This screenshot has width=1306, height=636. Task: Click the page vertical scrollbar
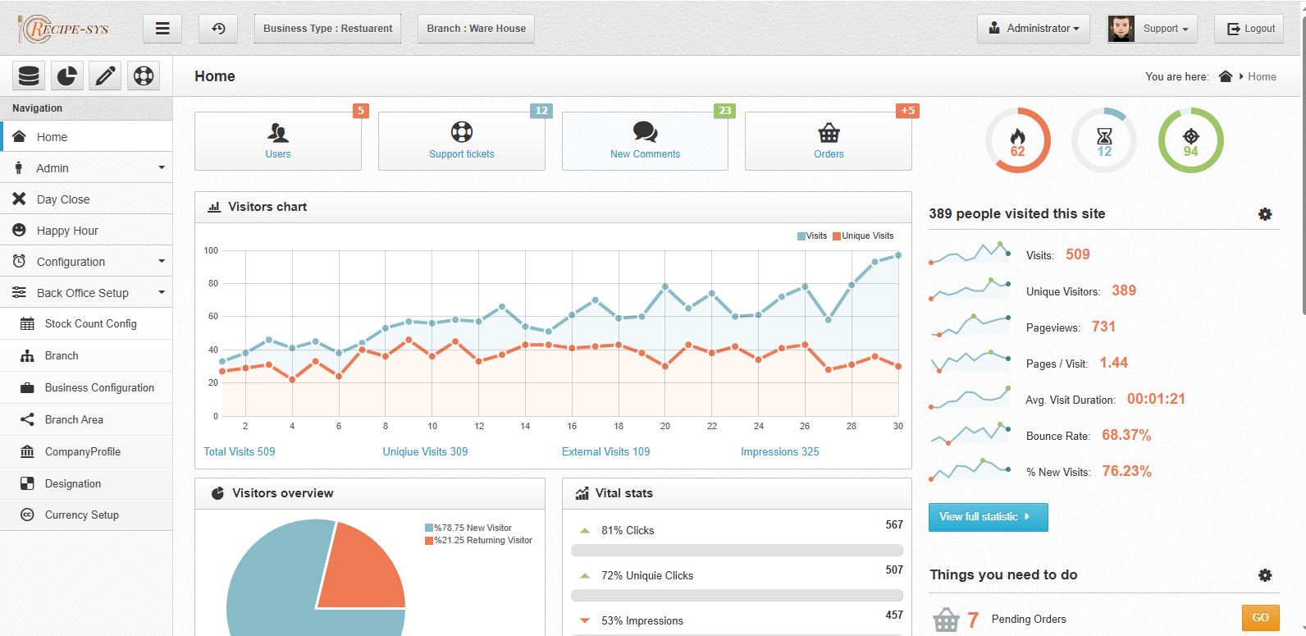point(1302,164)
